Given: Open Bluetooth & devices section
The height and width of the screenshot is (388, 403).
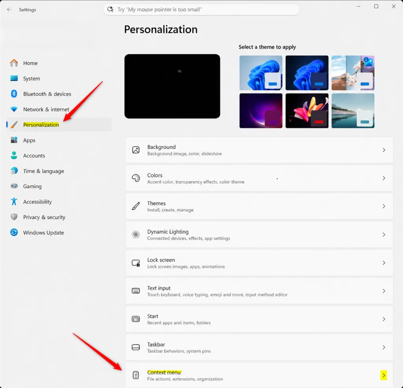Looking at the screenshot, I should click(59, 94).
